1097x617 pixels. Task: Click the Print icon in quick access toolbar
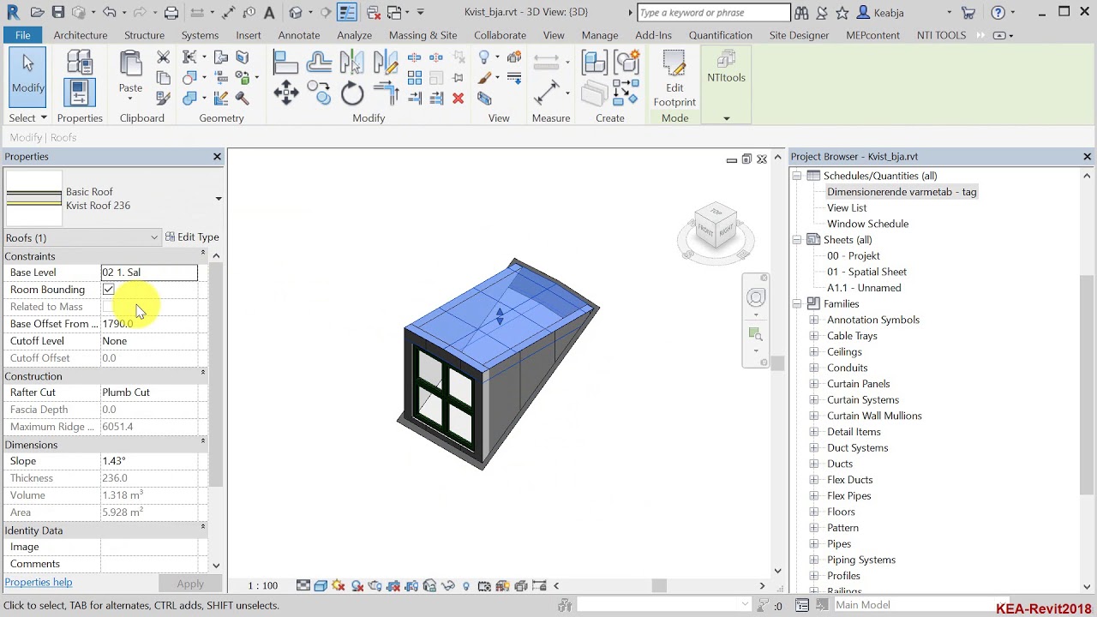[171, 13]
